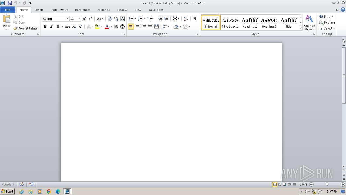Click the Character Shading icon
This screenshot has height=195, width=346.
click(x=116, y=27)
